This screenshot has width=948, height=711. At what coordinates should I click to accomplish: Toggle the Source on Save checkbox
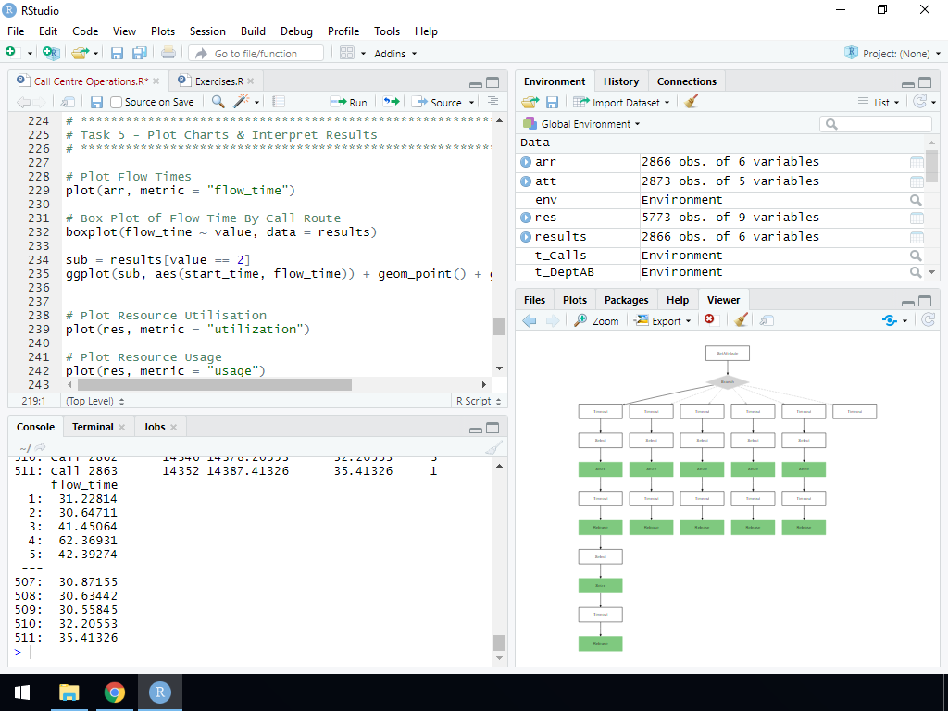(117, 102)
